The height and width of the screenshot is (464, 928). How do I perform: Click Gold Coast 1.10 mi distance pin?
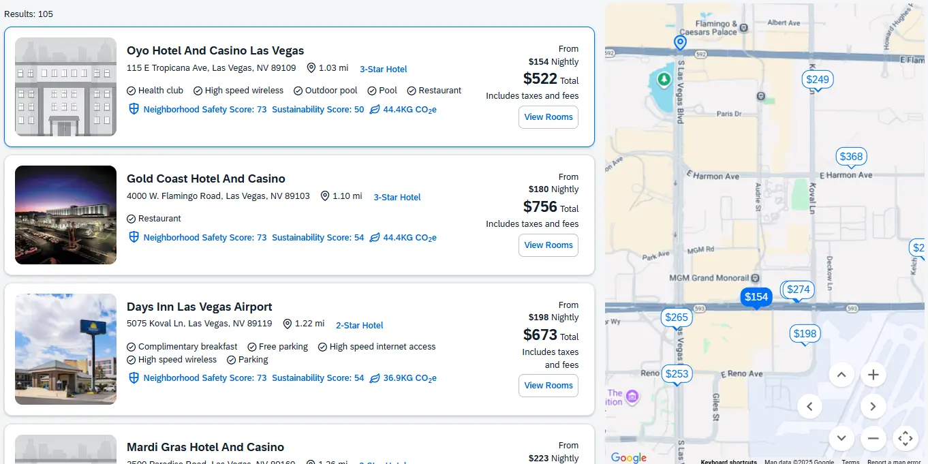click(325, 196)
